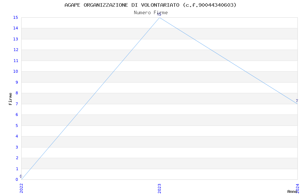Image resolution: width=301 pixels, height=195 pixels.
Task: Click the Anno axis title
Action: (292, 191)
